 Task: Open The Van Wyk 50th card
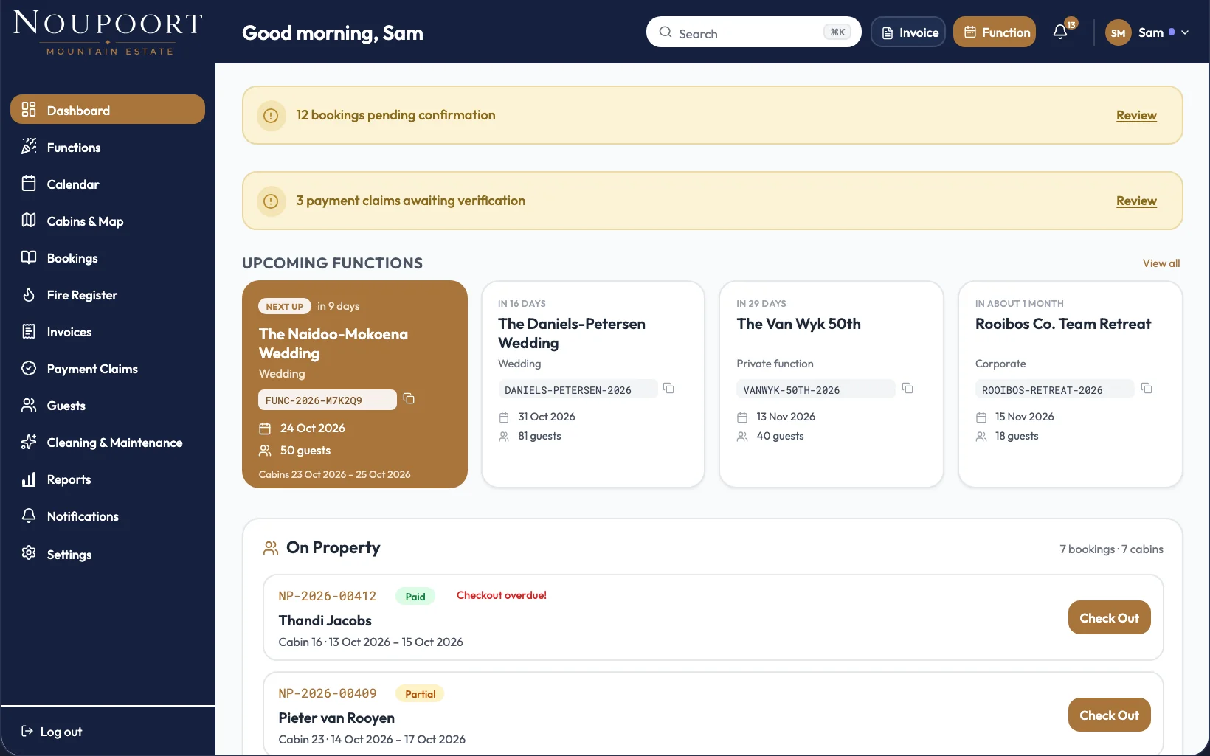tap(832, 384)
